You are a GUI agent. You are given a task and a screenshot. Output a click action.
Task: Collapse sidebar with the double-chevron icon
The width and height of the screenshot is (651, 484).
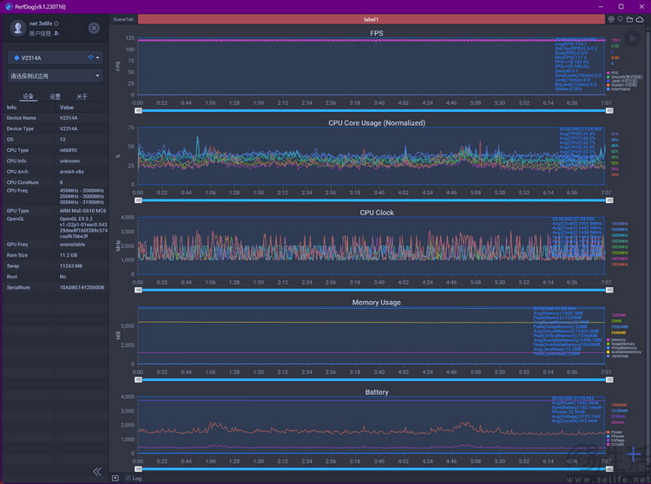coord(97,472)
